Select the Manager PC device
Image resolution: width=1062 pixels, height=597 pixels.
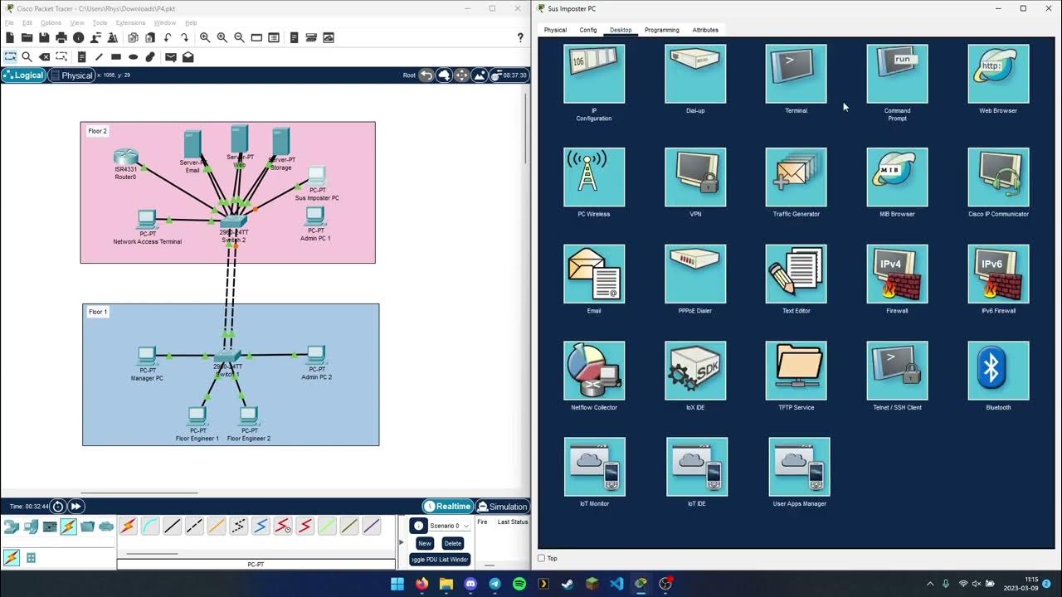[x=147, y=357]
